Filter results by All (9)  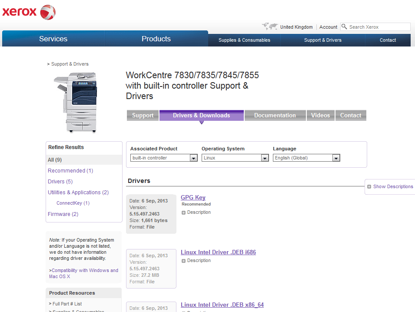click(x=55, y=160)
